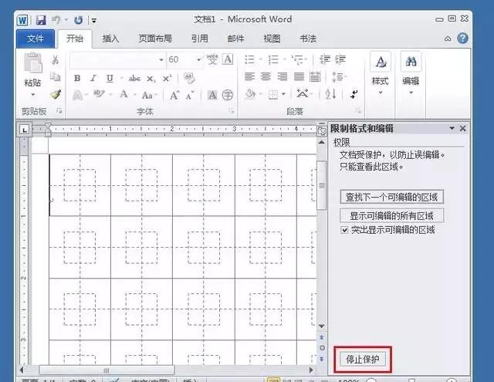The image size is (494, 382).
Task: Switch to the 插入 tab
Action: [x=110, y=39]
